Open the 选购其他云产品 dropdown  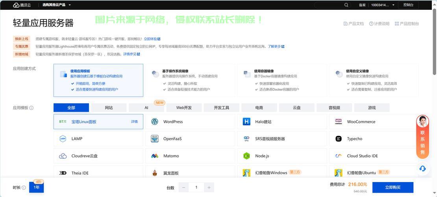click(57, 5)
